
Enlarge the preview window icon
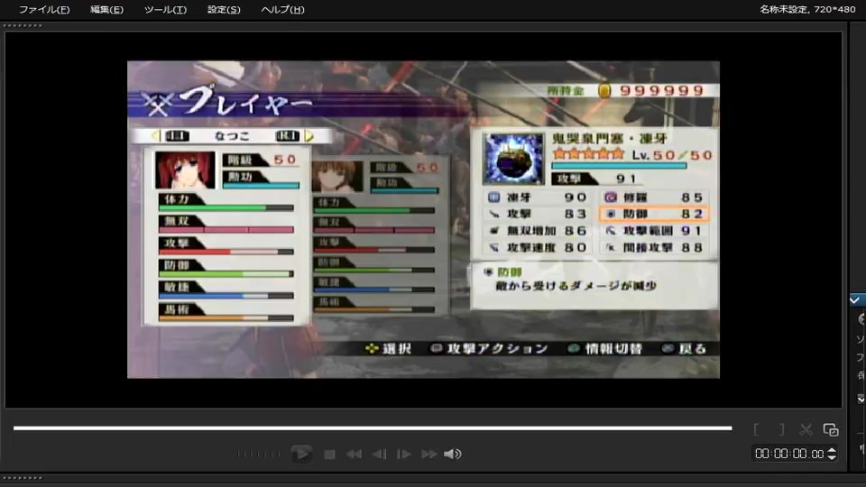tap(831, 429)
